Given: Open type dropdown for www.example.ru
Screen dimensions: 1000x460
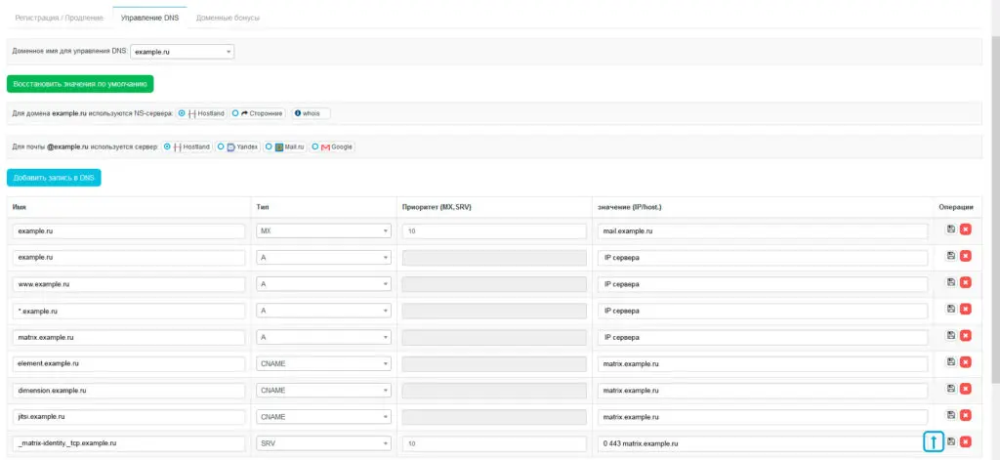Looking at the screenshot, I should tap(323, 284).
